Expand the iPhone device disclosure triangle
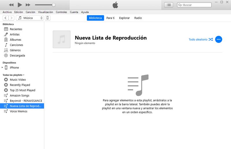Viewport: 231px width, 149px height. pyautogui.click(x=2, y=67)
